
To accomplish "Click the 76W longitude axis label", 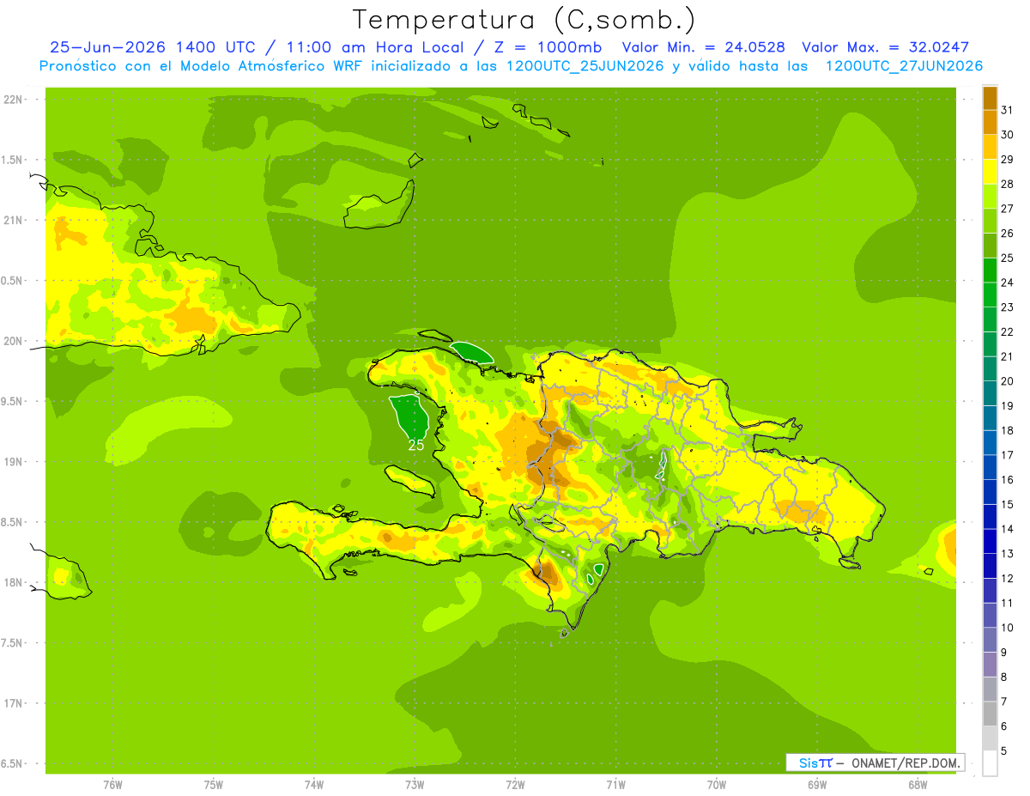I will click(112, 784).
